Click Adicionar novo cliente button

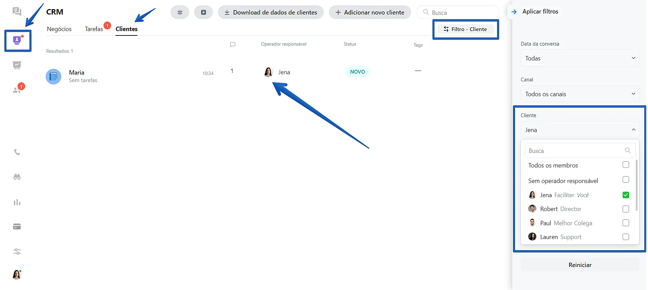click(x=370, y=12)
